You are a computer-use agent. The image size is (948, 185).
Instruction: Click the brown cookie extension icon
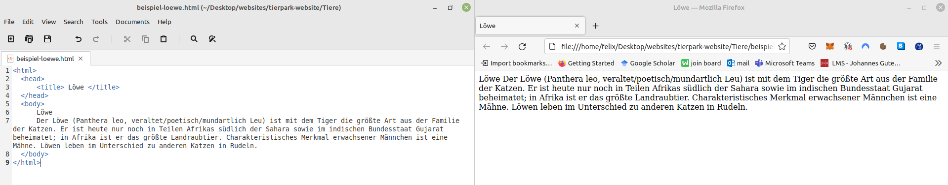[883, 46]
